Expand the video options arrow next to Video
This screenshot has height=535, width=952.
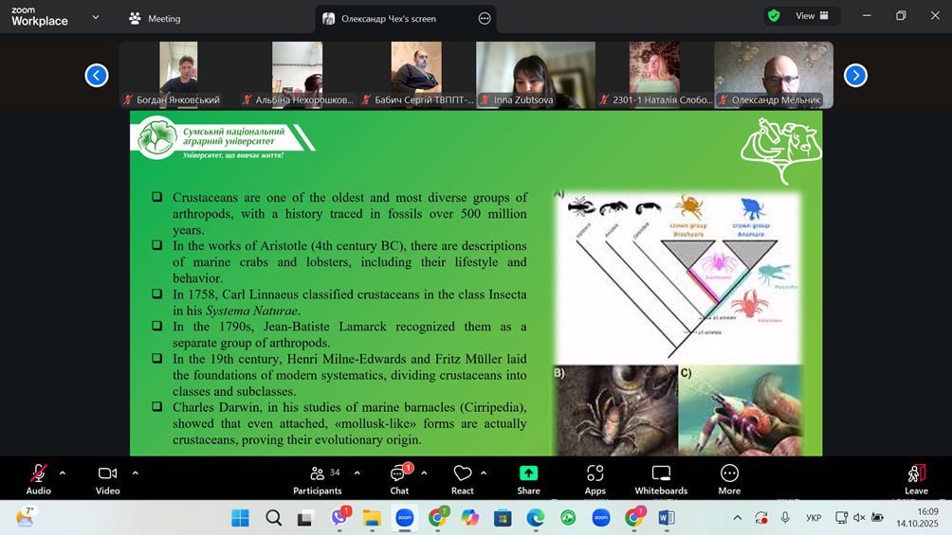(135, 473)
